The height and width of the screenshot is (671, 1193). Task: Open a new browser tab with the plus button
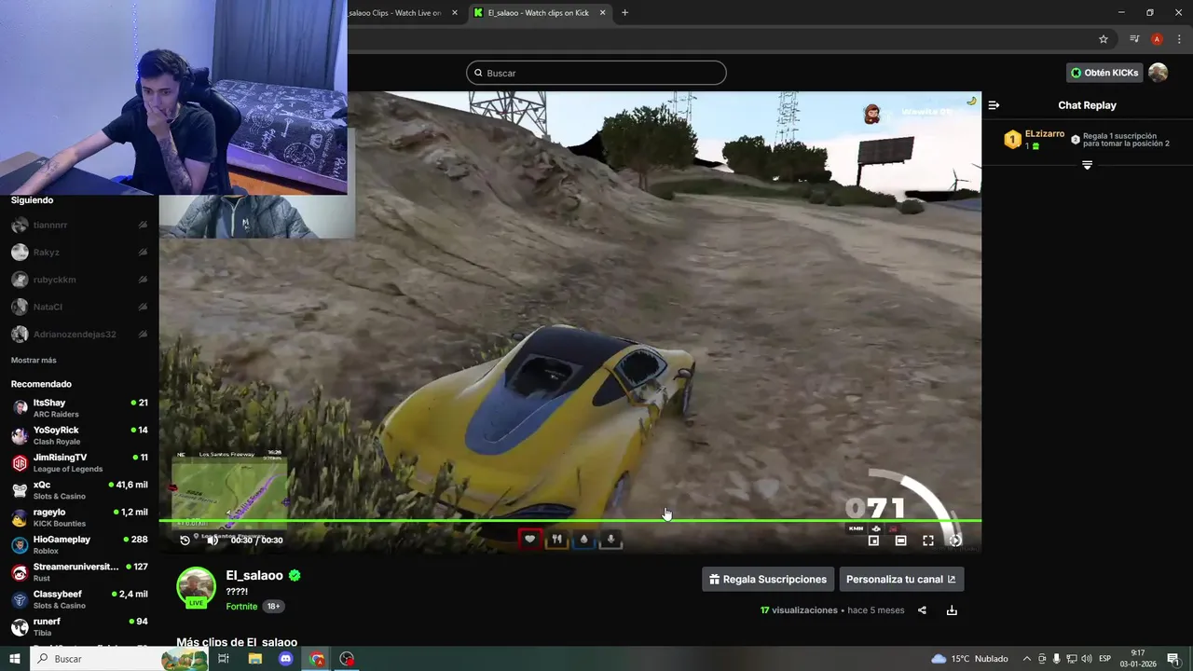(624, 13)
